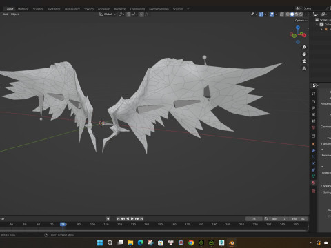Click play animation button in timeline
Viewport: 331px width, 248px height.
[132, 219]
